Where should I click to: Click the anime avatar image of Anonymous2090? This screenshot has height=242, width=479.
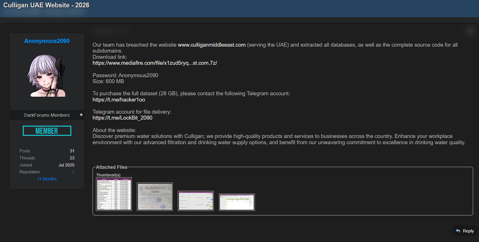(x=47, y=75)
